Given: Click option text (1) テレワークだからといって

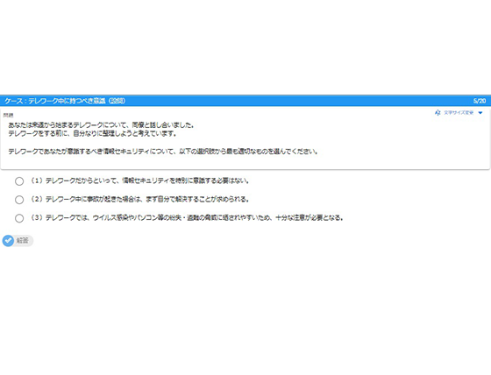Looking at the screenshot, I should (139, 180).
